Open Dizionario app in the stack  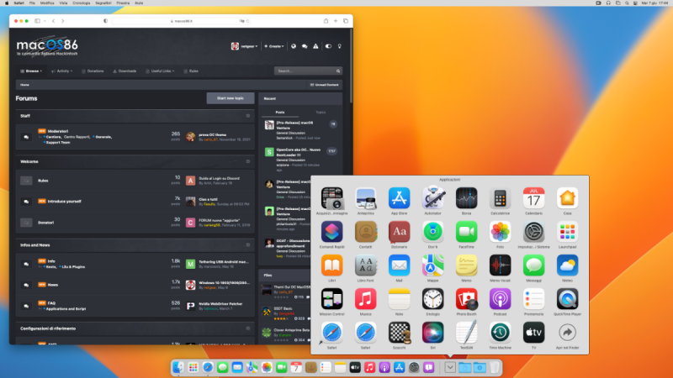click(x=399, y=232)
